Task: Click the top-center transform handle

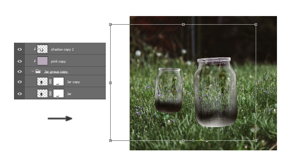Action: (184, 25)
